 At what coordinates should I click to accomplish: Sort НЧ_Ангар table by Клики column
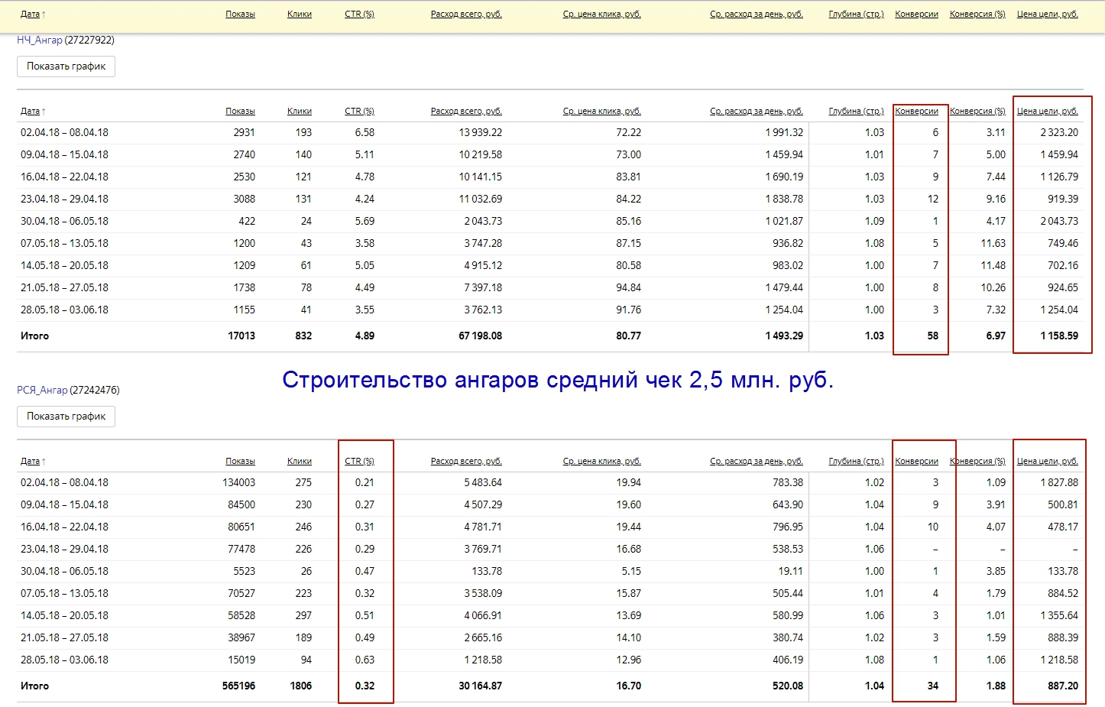300,111
